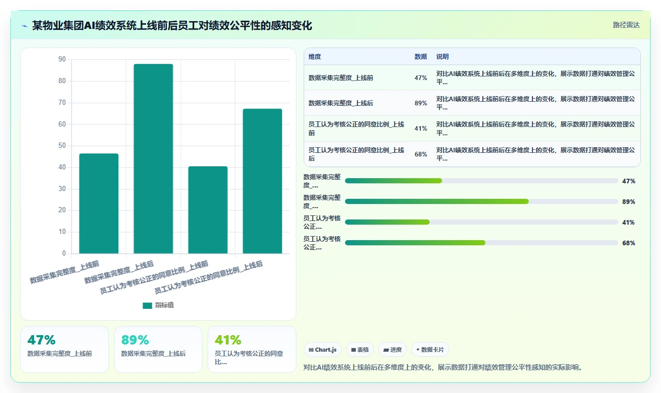Click the 数据采集完整度_上线后 chart bar

[153, 159]
